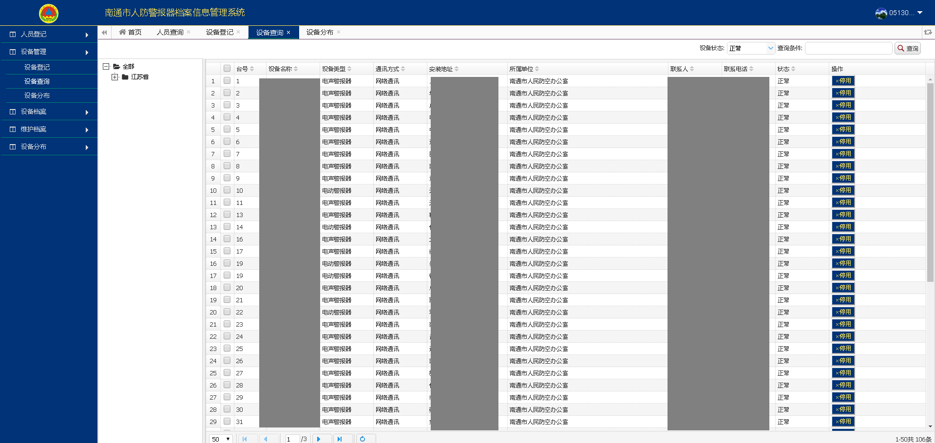Go to first page of results
The width and height of the screenshot is (935, 443).
pos(245,439)
